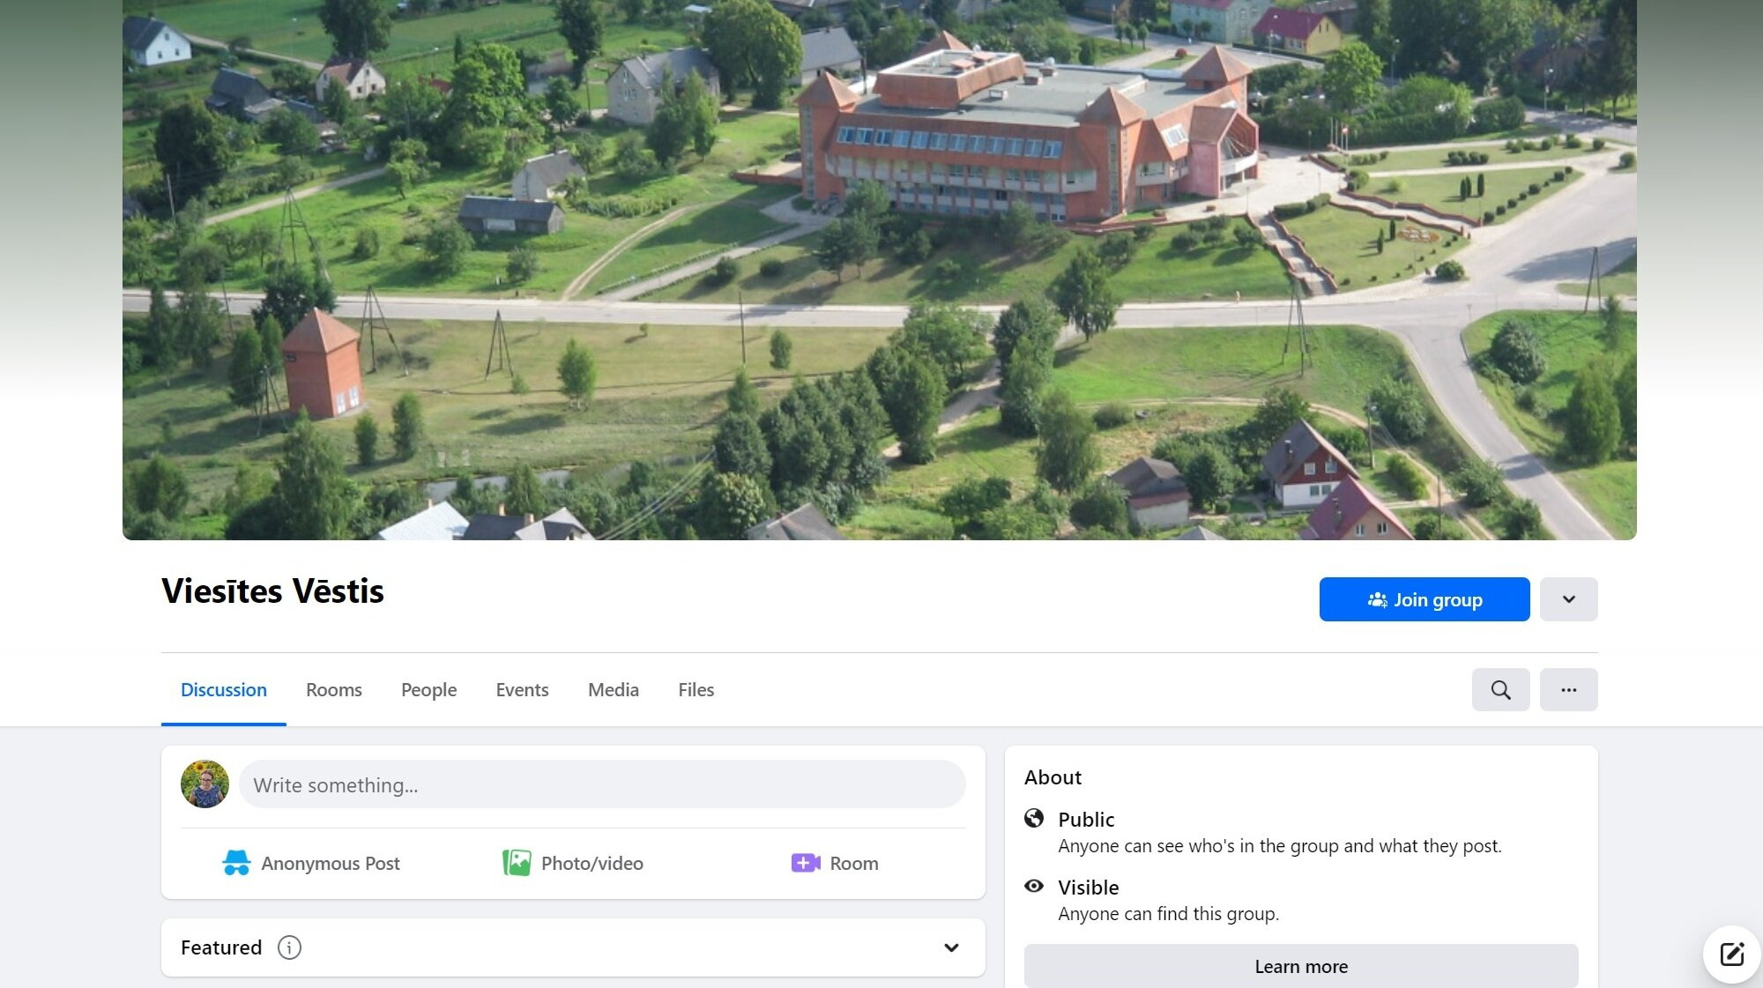Click the Visible eye icon
This screenshot has width=1763, height=988.
pyautogui.click(x=1034, y=886)
